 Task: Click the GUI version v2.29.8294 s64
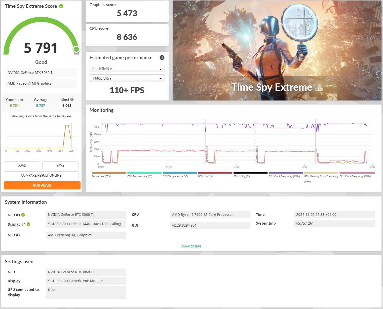210,225
